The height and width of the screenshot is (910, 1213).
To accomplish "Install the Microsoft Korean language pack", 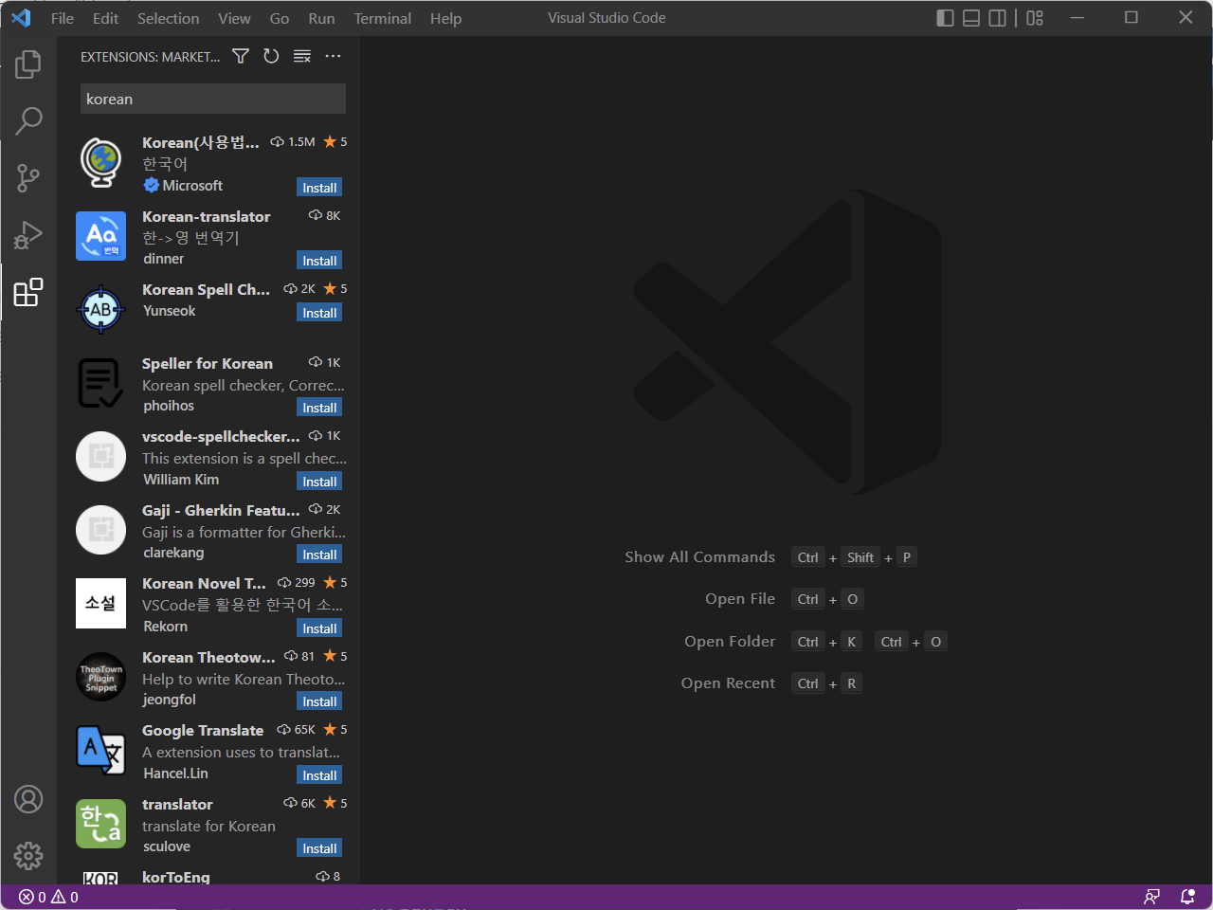I will pos(319,188).
